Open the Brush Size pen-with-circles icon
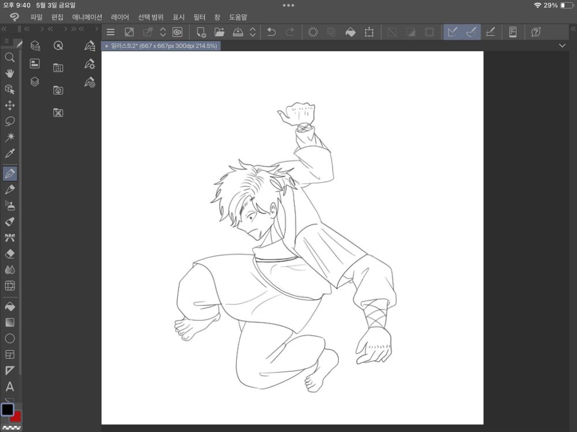 (90, 82)
